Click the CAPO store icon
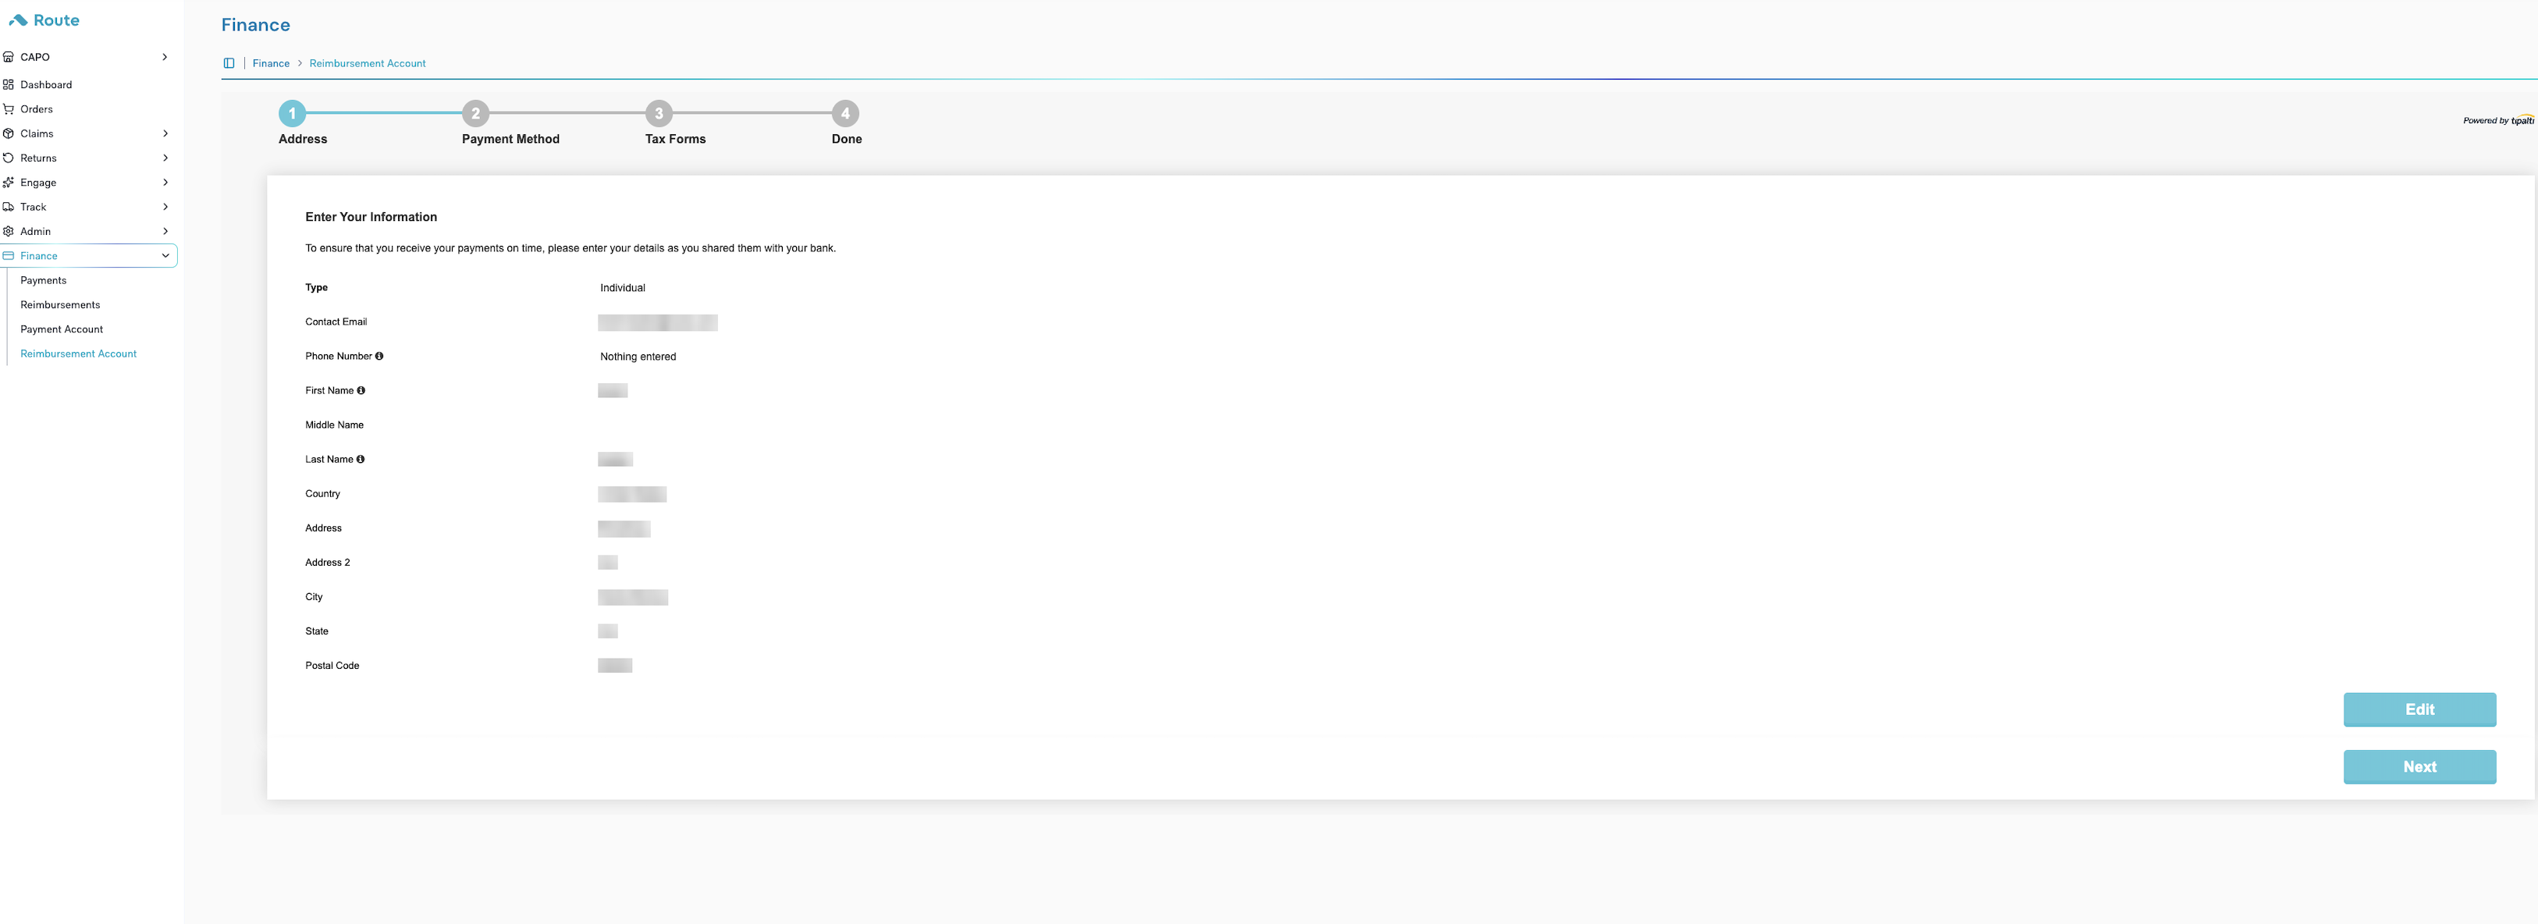This screenshot has height=924, width=2538. click(x=9, y=57)
